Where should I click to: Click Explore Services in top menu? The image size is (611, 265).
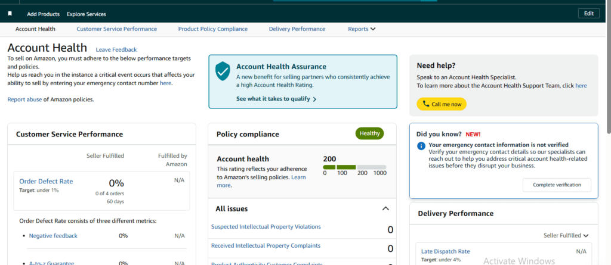(86, 14)
